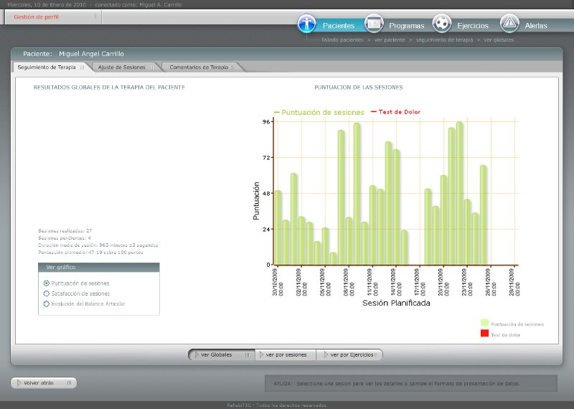This screenshot has width=574, height=409.
Task: Click patient name Miguel Angel Carrillo
Action: 91,54
